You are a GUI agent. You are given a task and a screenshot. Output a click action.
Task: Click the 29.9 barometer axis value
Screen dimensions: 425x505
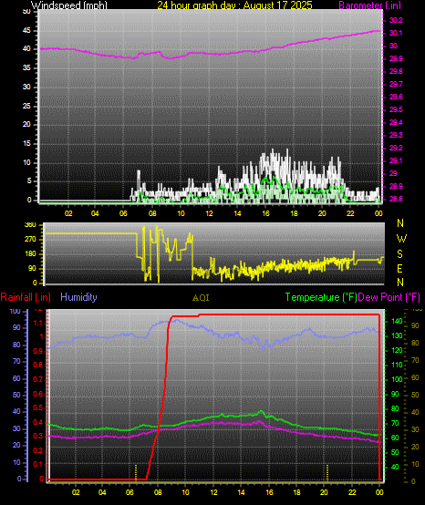point(396,58)
